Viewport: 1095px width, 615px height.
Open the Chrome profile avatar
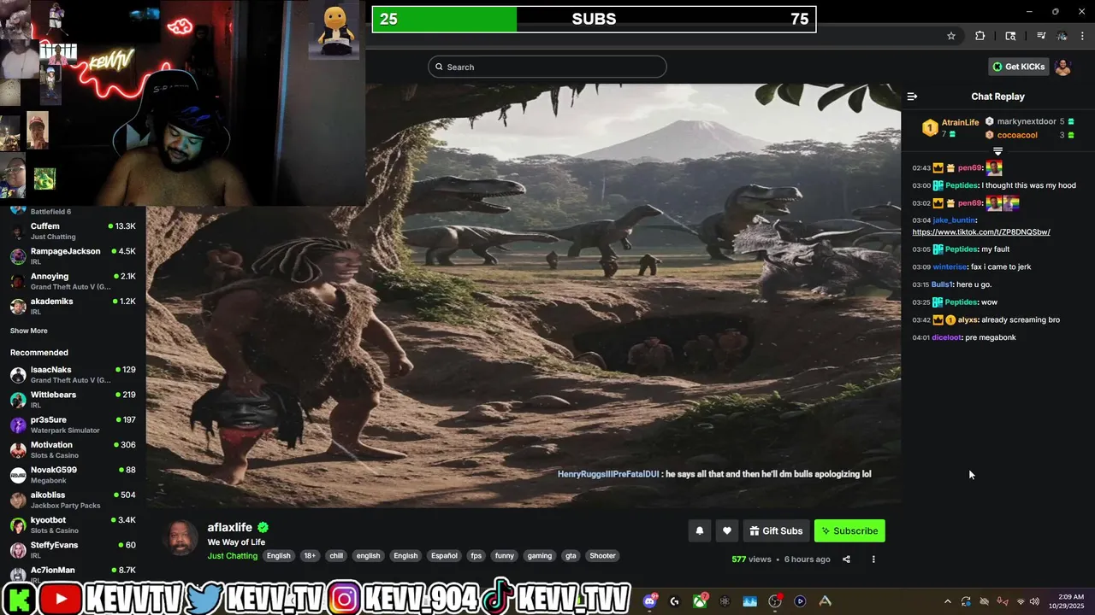coord(1062,36)
